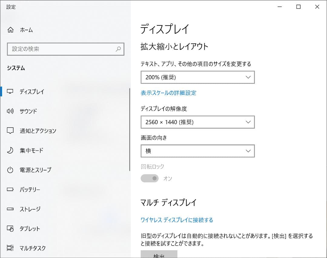Click the ホーム icon at top
327x258 pixels.
(11, 30)
